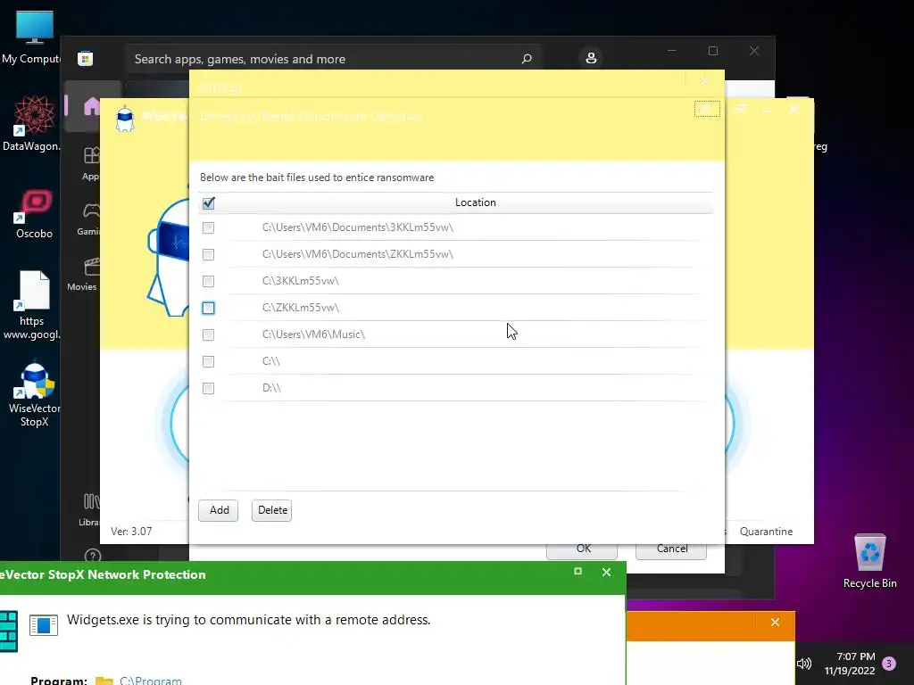Click the Delete bait file button
The height and width of the screenshot is (685, 914).
click(271, 510)
